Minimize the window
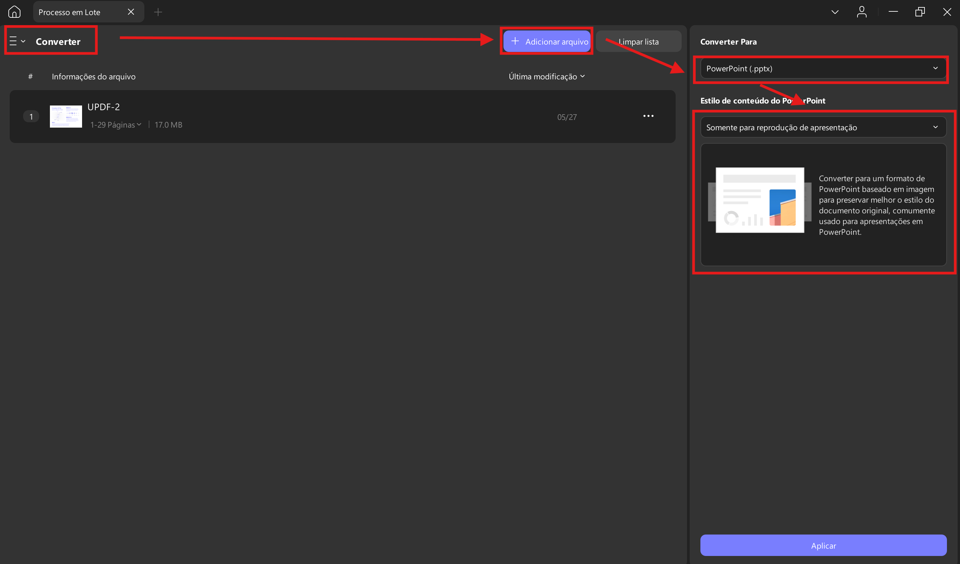This screenshot has height=564, width=960. point(893,12)
